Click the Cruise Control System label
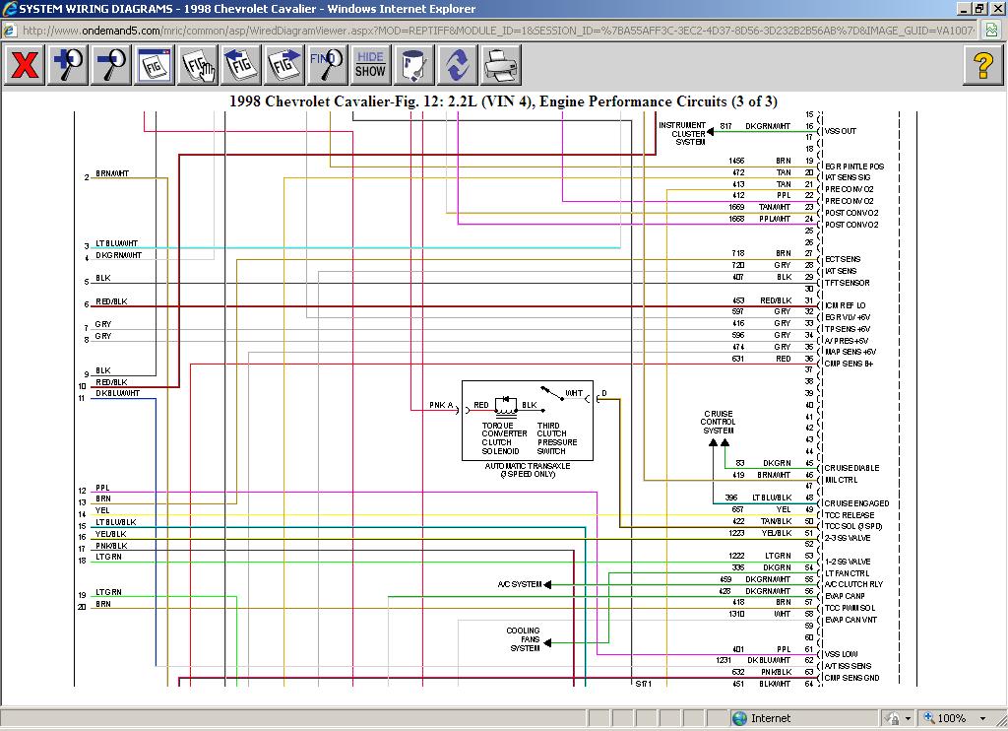The height and width of the screenshot is (731, 1008). point(718,422)
